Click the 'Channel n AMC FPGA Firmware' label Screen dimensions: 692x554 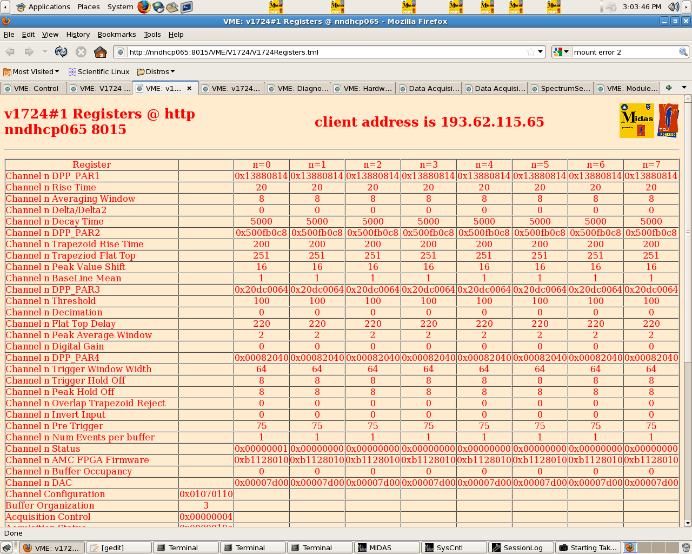[x=77, y=460]
